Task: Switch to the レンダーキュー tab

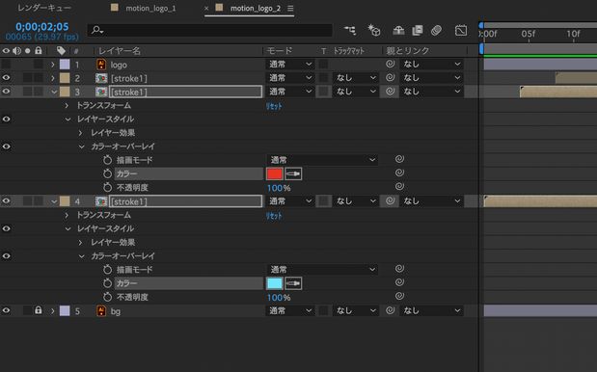Action: [x=44, y=8]
